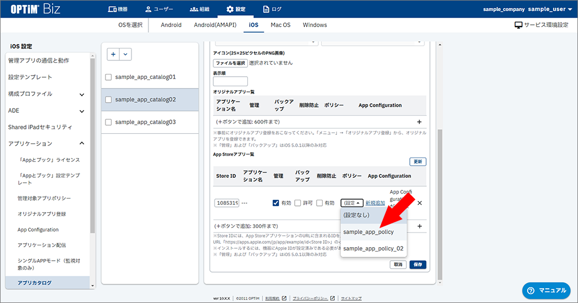Click 更新 refresh button

tap(418, 162)
